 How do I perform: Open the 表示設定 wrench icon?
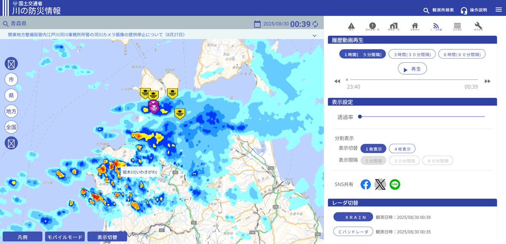479,27
